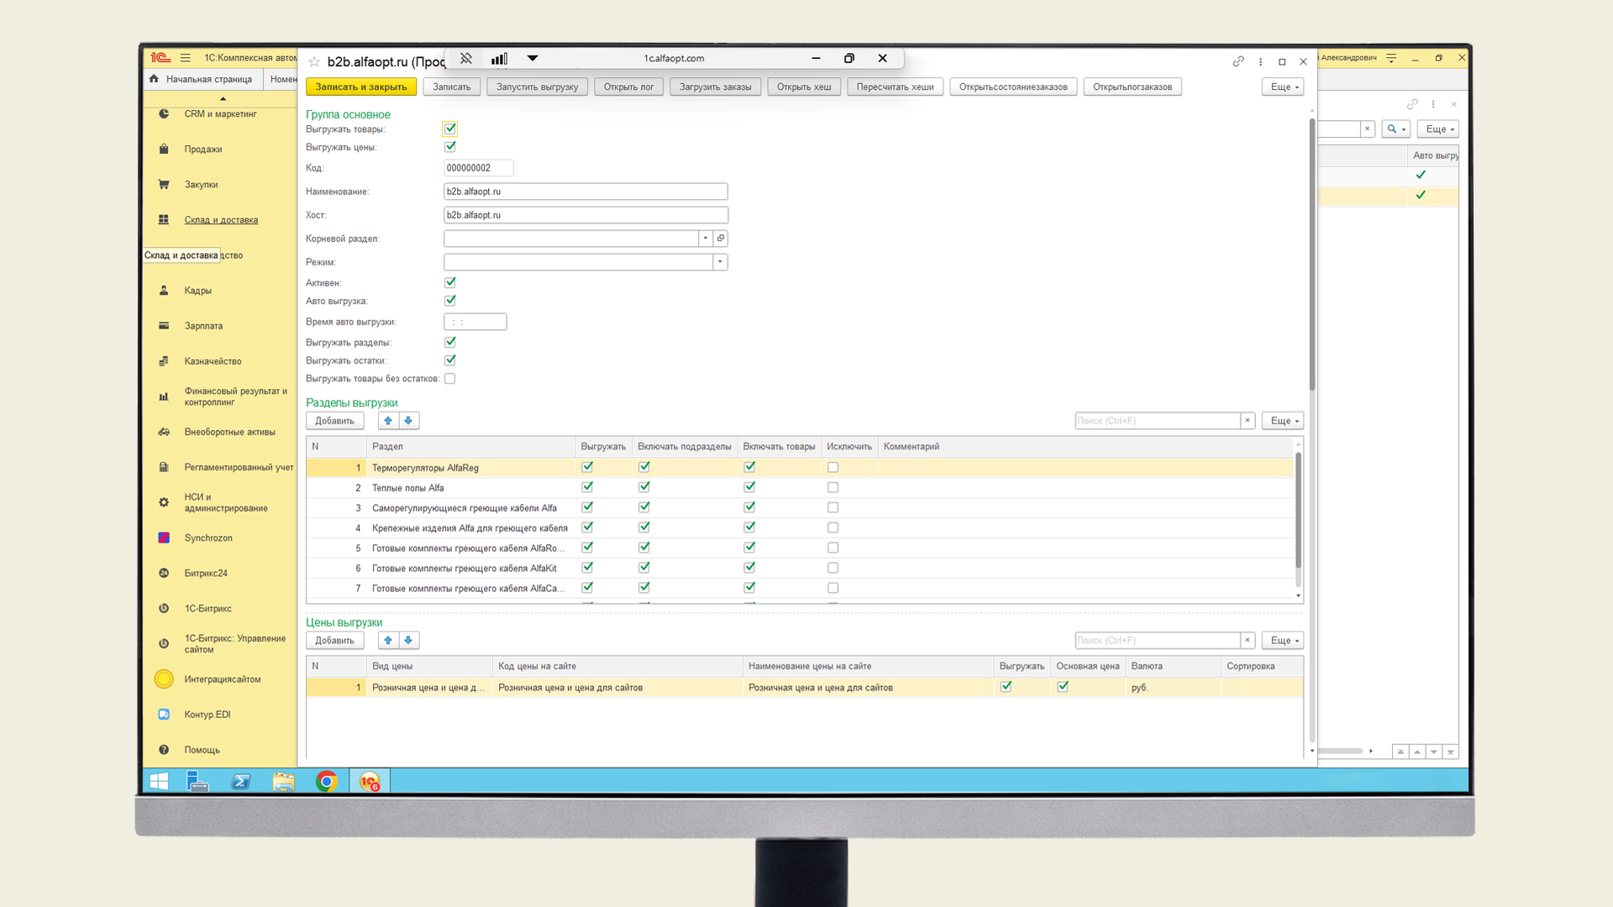Image resolution: width=1613 pixels, height=907 pixels.
Task: Open the Закупки cart icon
Action: (164, 184)
